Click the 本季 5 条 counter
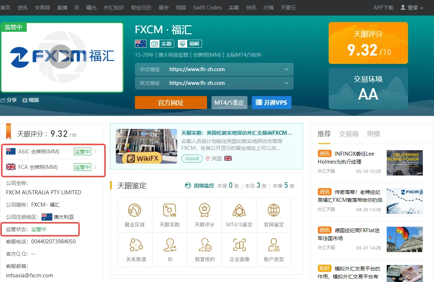The image size is (434, 282). [284, 186]
